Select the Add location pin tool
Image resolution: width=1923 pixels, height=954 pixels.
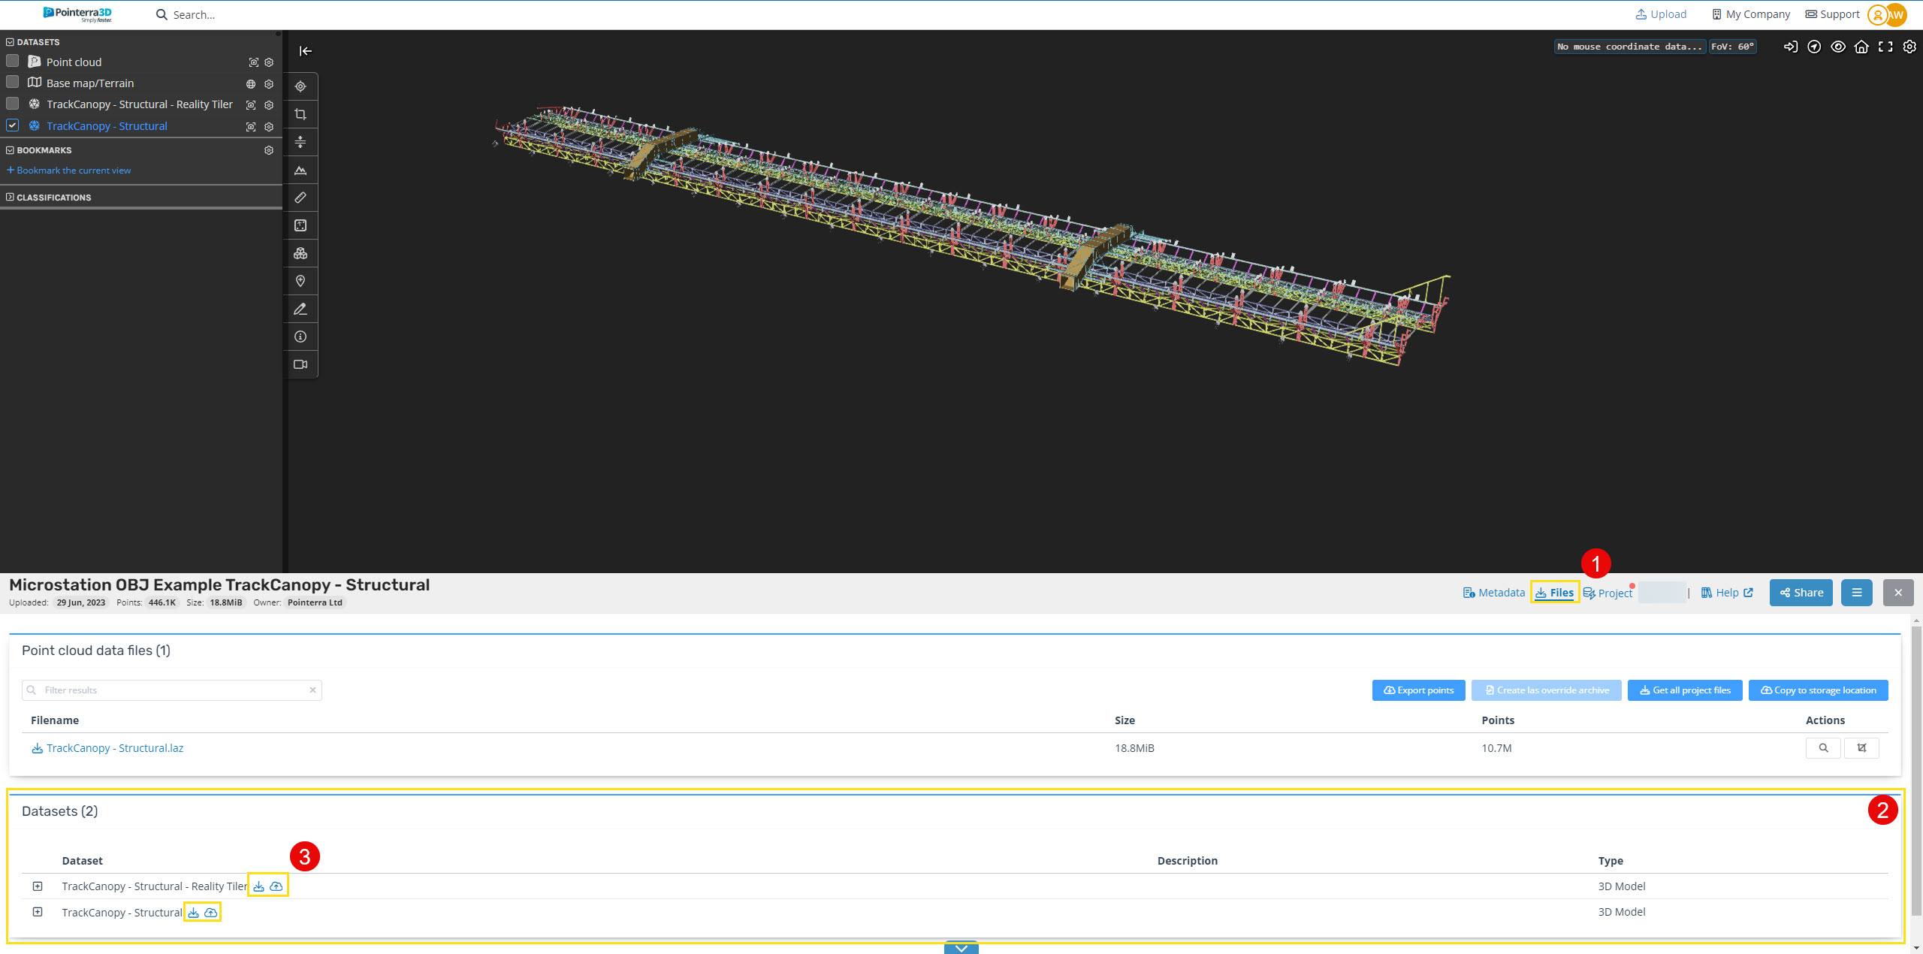coord(300,280)
